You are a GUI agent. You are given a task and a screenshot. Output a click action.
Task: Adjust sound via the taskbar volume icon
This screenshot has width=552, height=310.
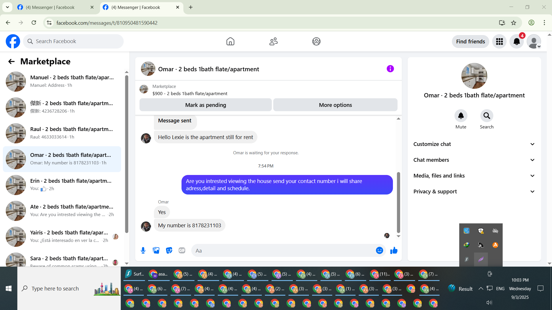(x=489, y=303)
